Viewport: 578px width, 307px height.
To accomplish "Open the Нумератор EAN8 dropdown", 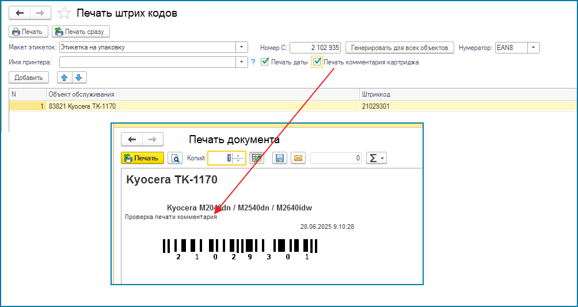I will tap(534, 48).
